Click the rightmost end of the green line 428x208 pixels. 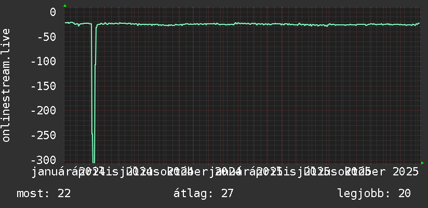419,23
